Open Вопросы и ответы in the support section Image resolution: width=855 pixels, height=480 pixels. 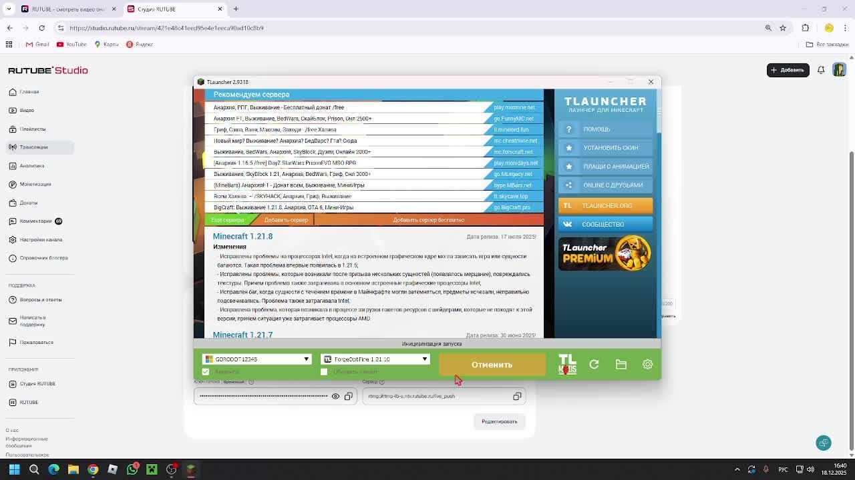coord(35,299)
